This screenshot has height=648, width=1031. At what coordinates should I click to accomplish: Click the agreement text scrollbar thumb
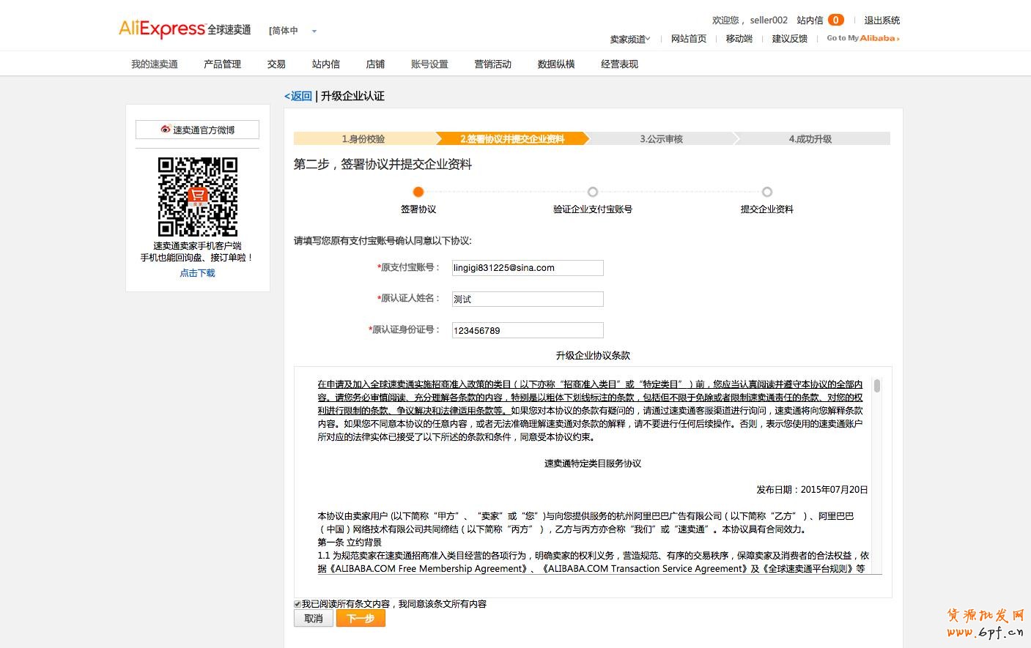tap(877, 386)
